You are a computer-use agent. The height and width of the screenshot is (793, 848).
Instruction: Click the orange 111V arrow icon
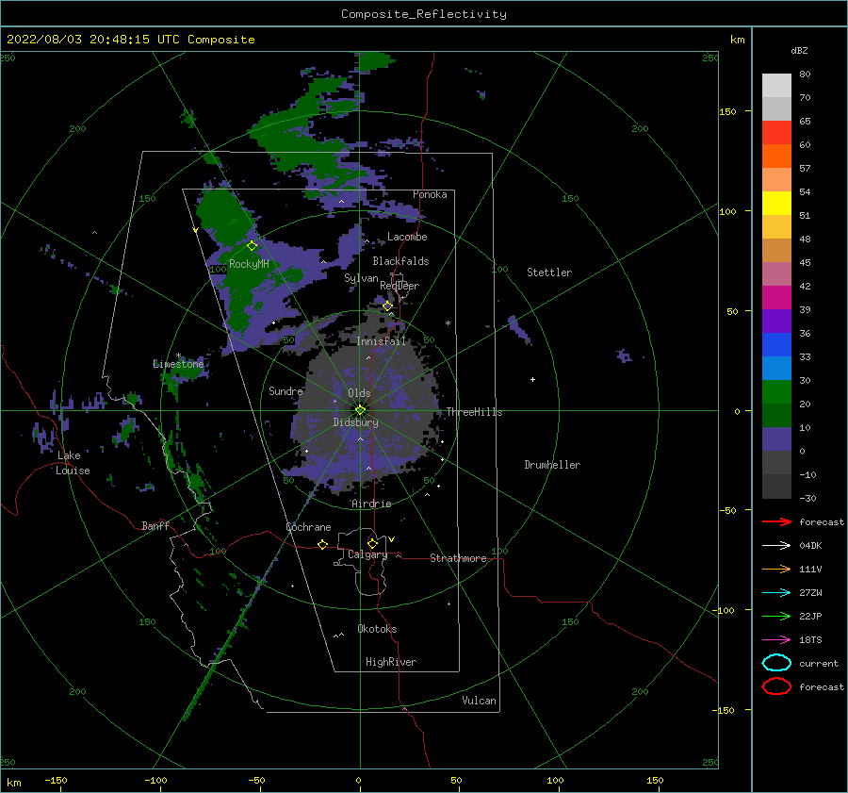[x=776, y=569]
